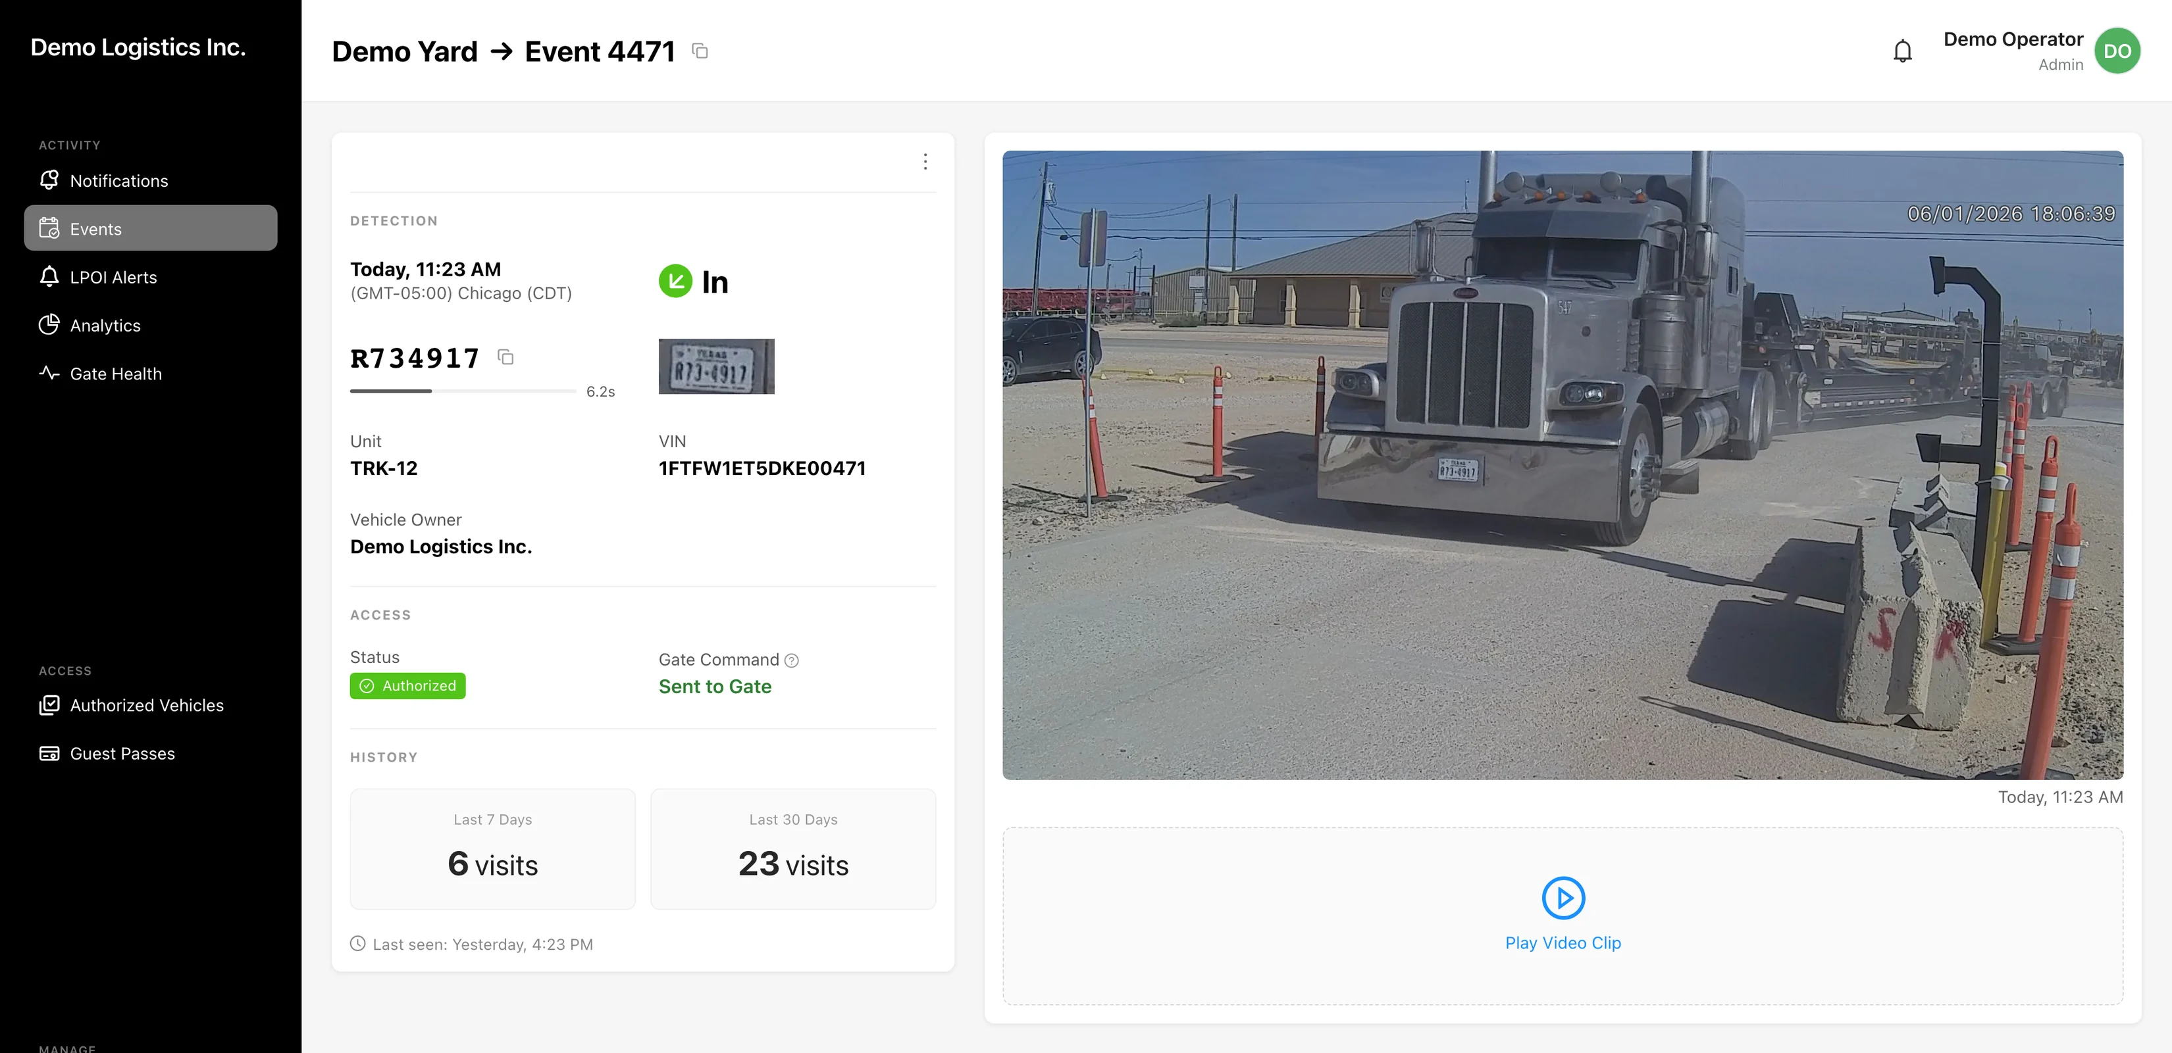
Task: Click the Events calendar icon
Action: pyautogui.click(x=49, y=228)
